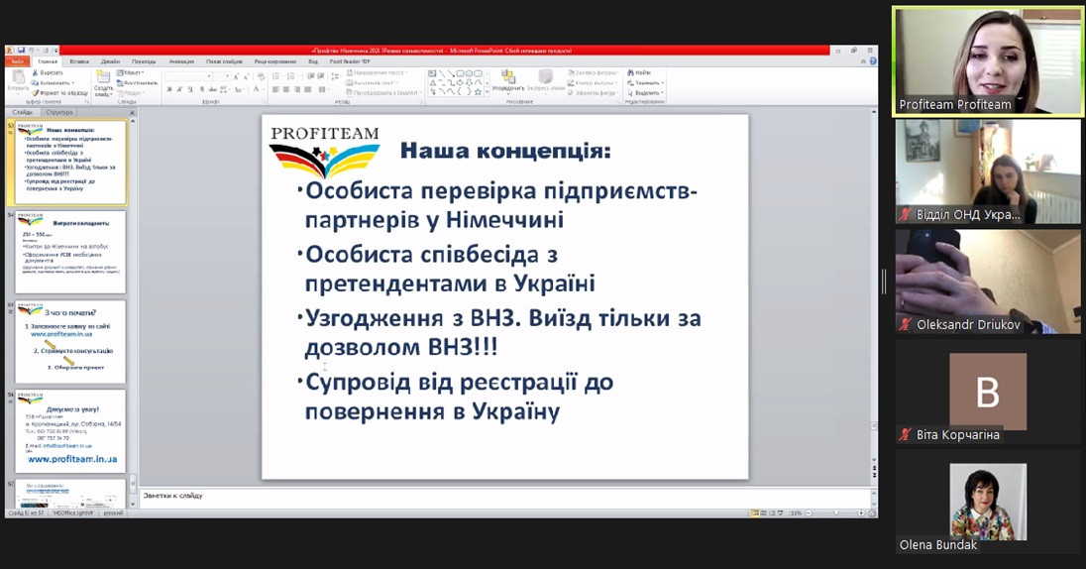Screen dimensions: 1086x569
Task: Click the notes field 'Заметки к слайду'
Action: [x=504, y=497]
